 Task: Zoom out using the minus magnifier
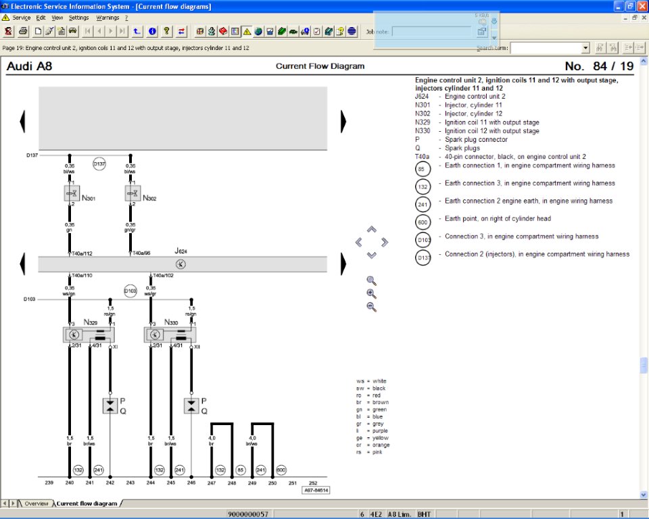click(371, 307)
